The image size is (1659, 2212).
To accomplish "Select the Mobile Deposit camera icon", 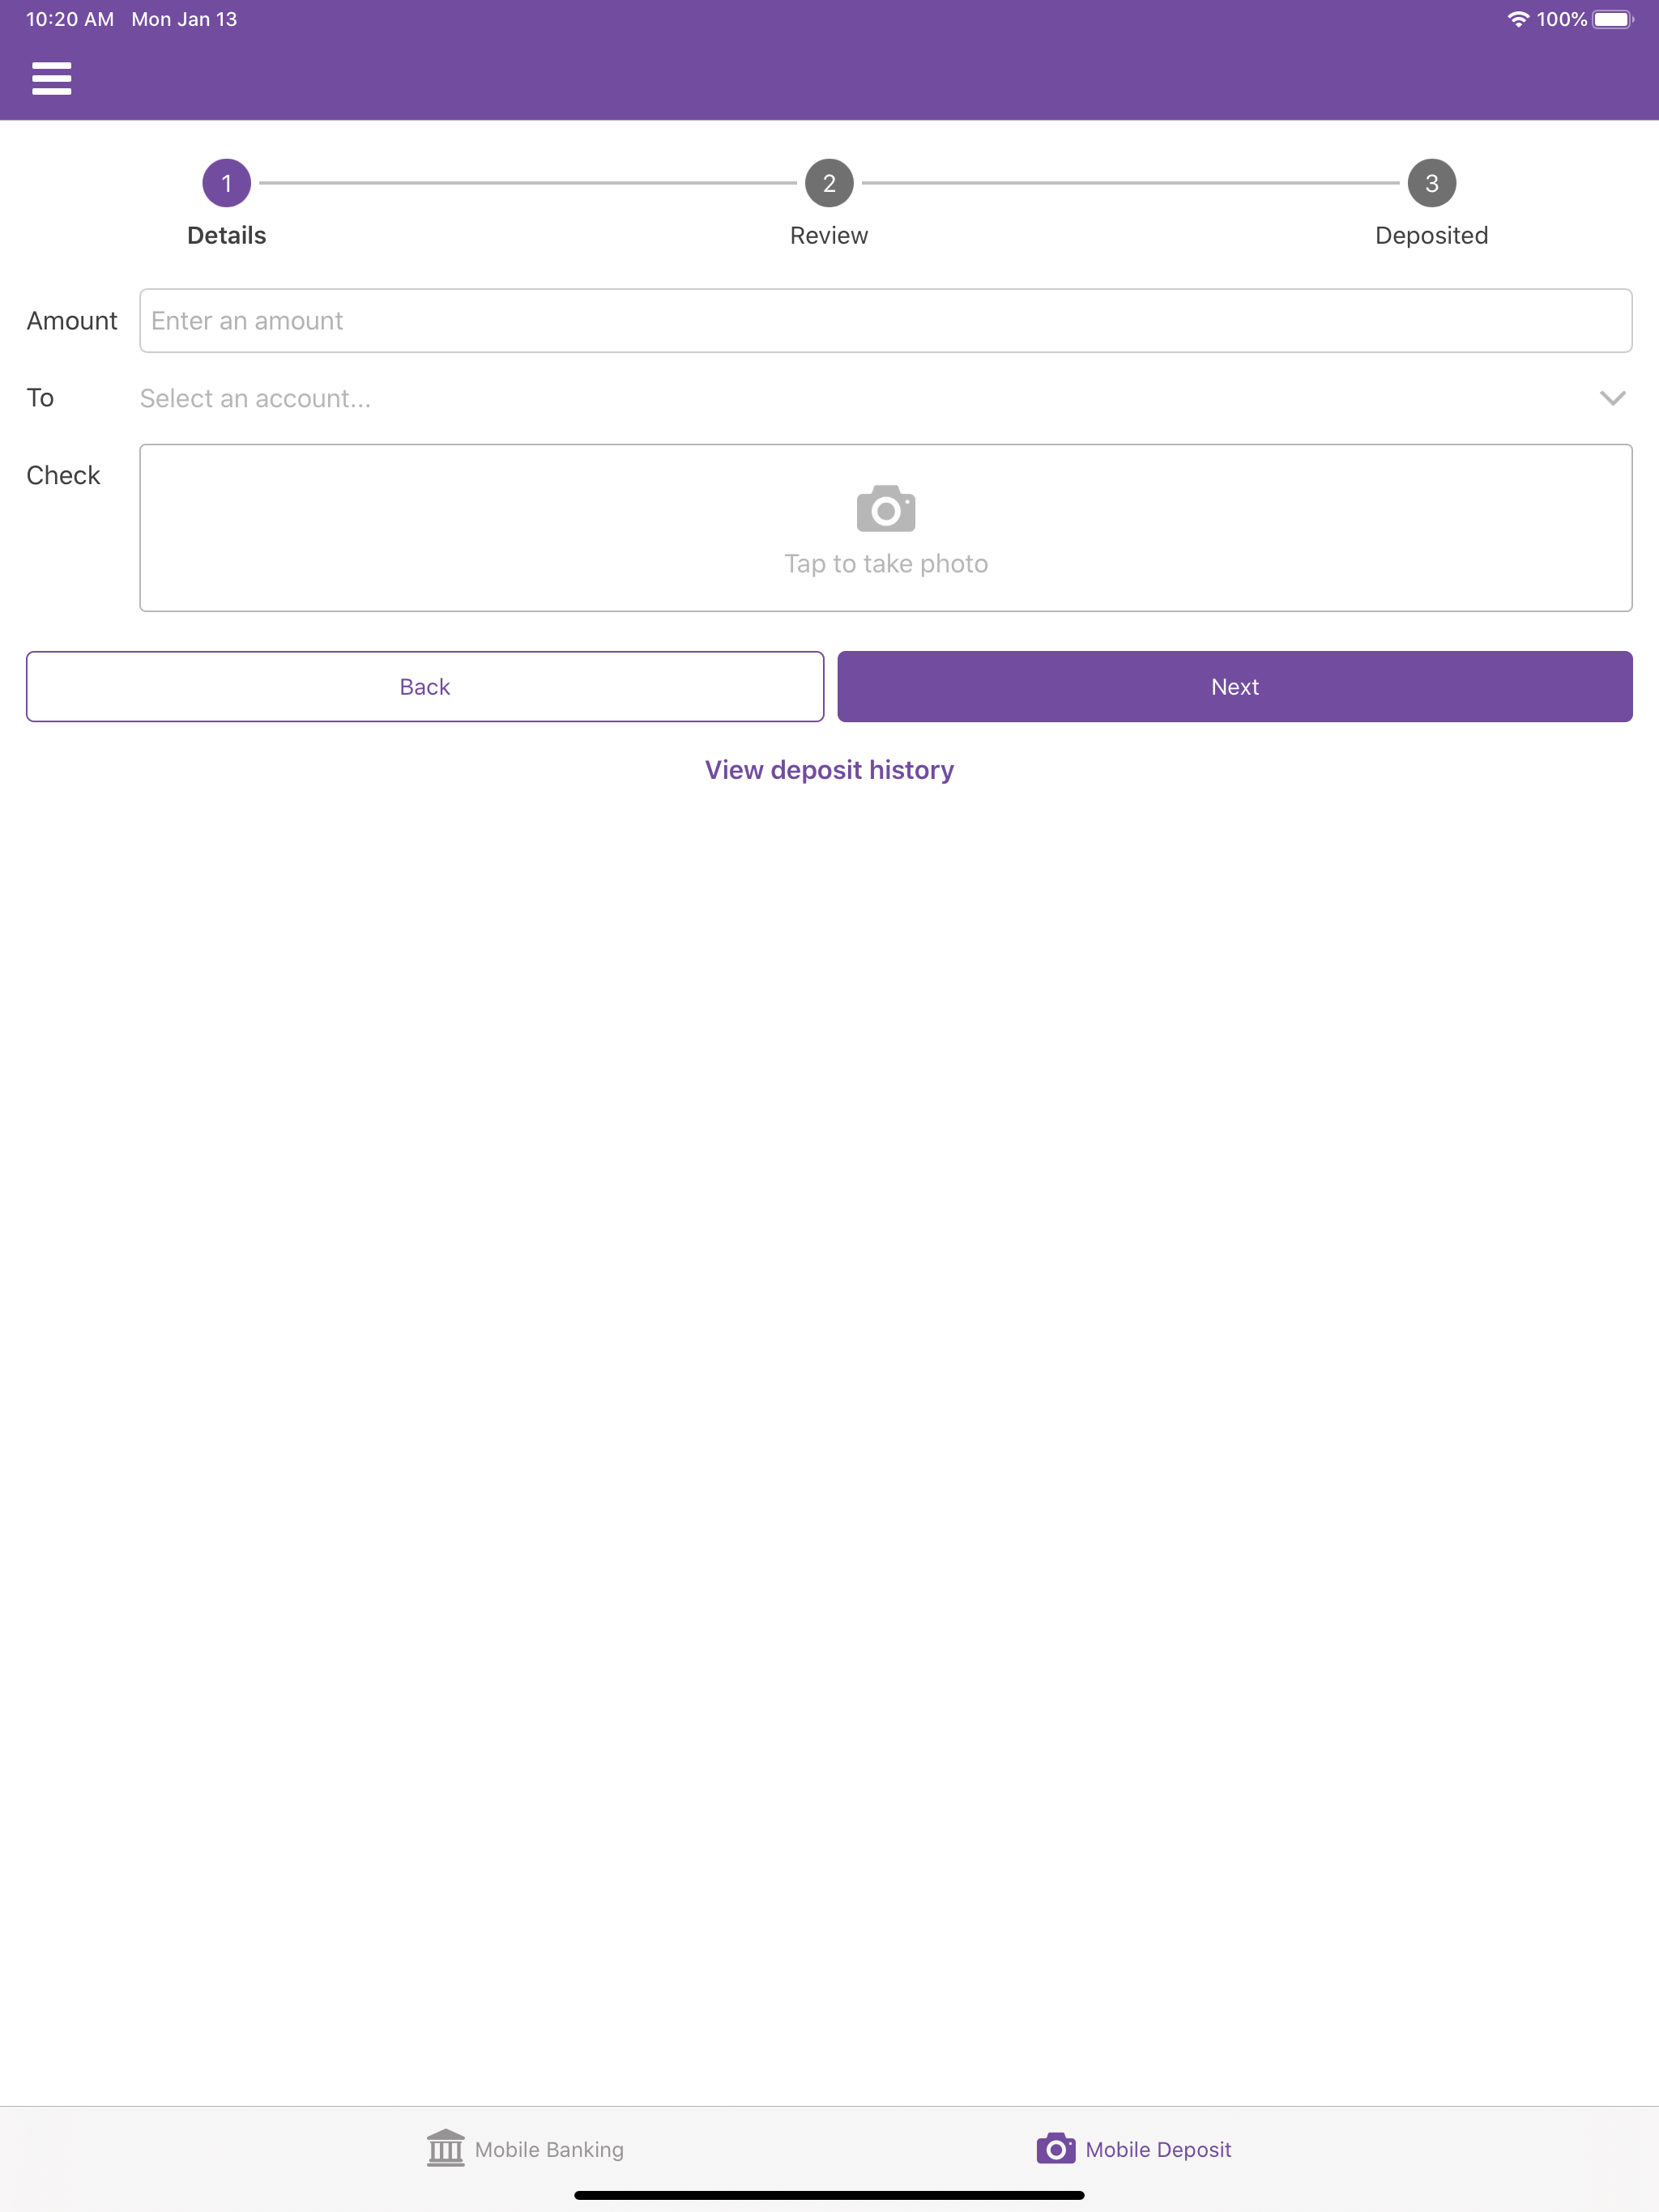I will (x=1055, y=2148).
